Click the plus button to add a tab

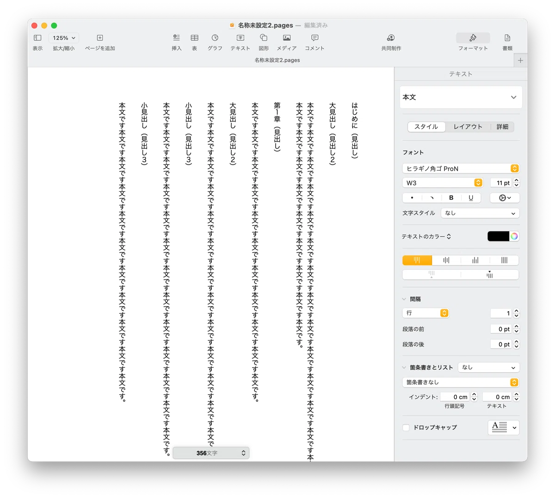520,61
